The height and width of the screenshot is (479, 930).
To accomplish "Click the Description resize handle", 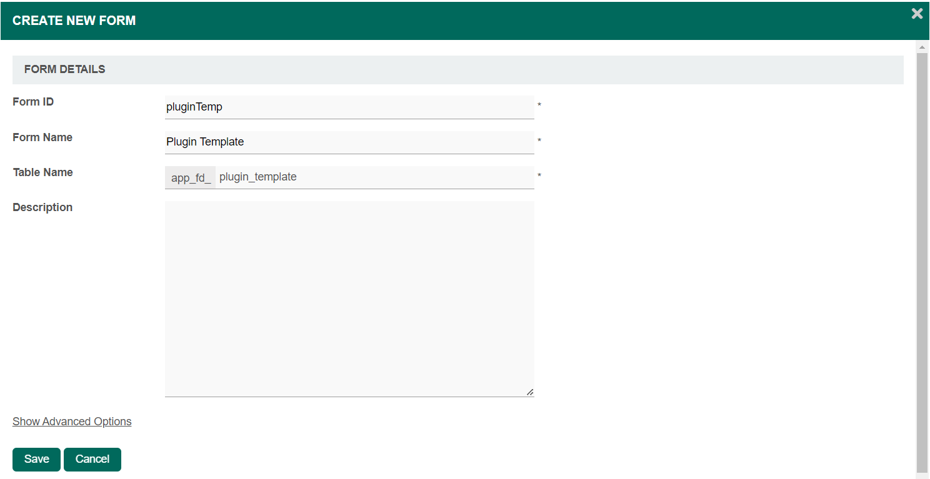I will pyautogui.click(x=529, y=392).
